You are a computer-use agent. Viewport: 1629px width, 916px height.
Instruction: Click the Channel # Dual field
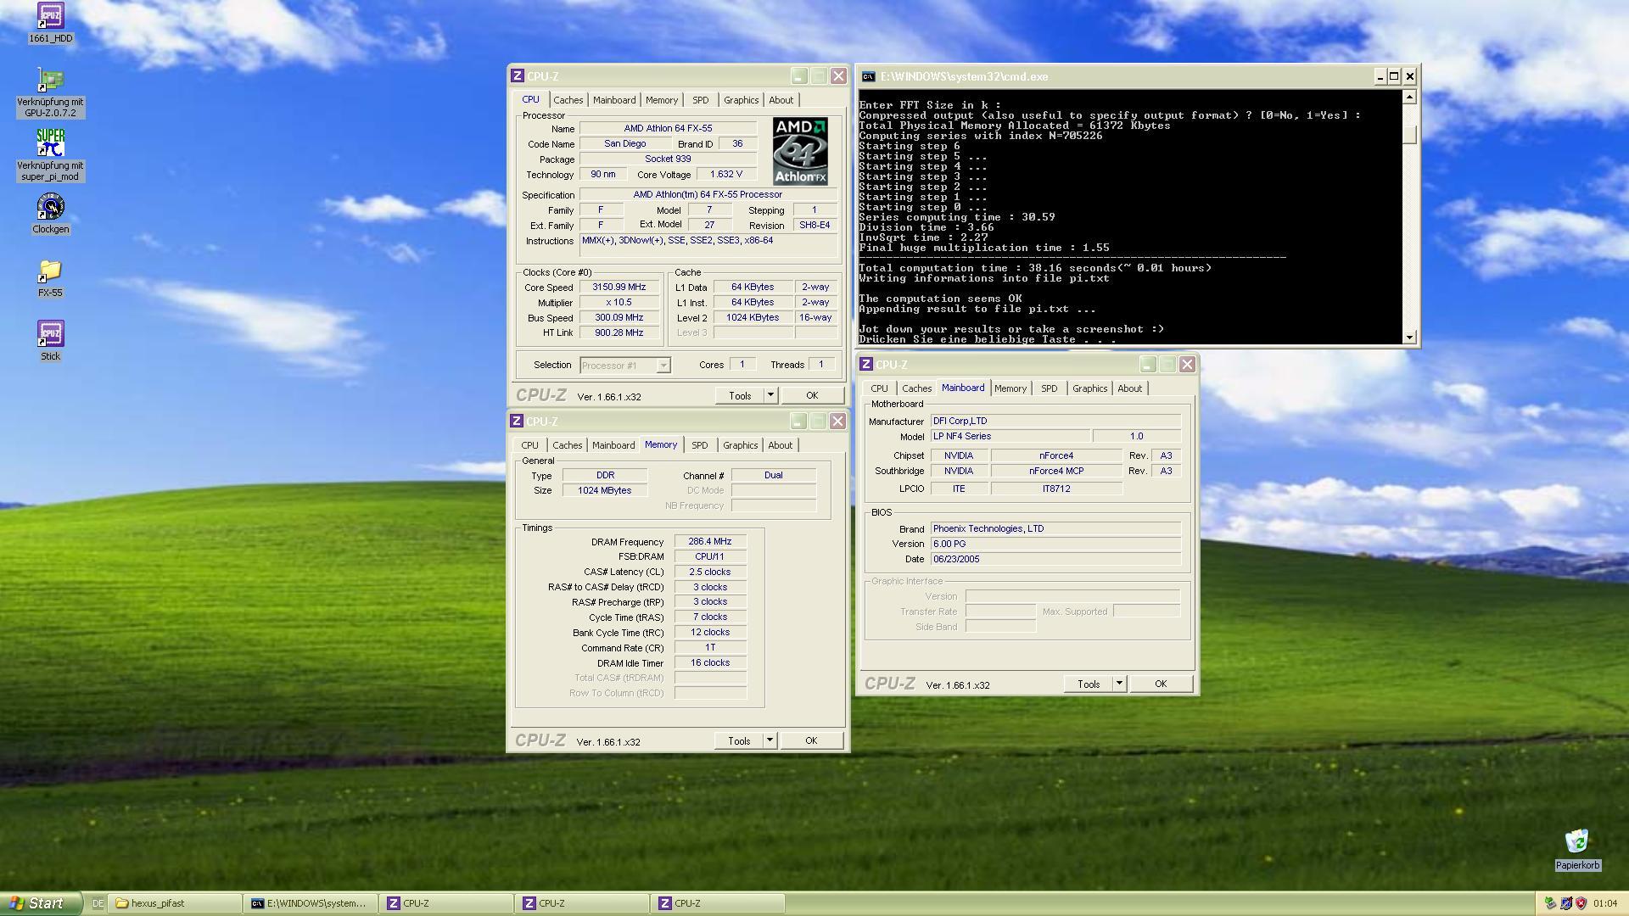773,475
